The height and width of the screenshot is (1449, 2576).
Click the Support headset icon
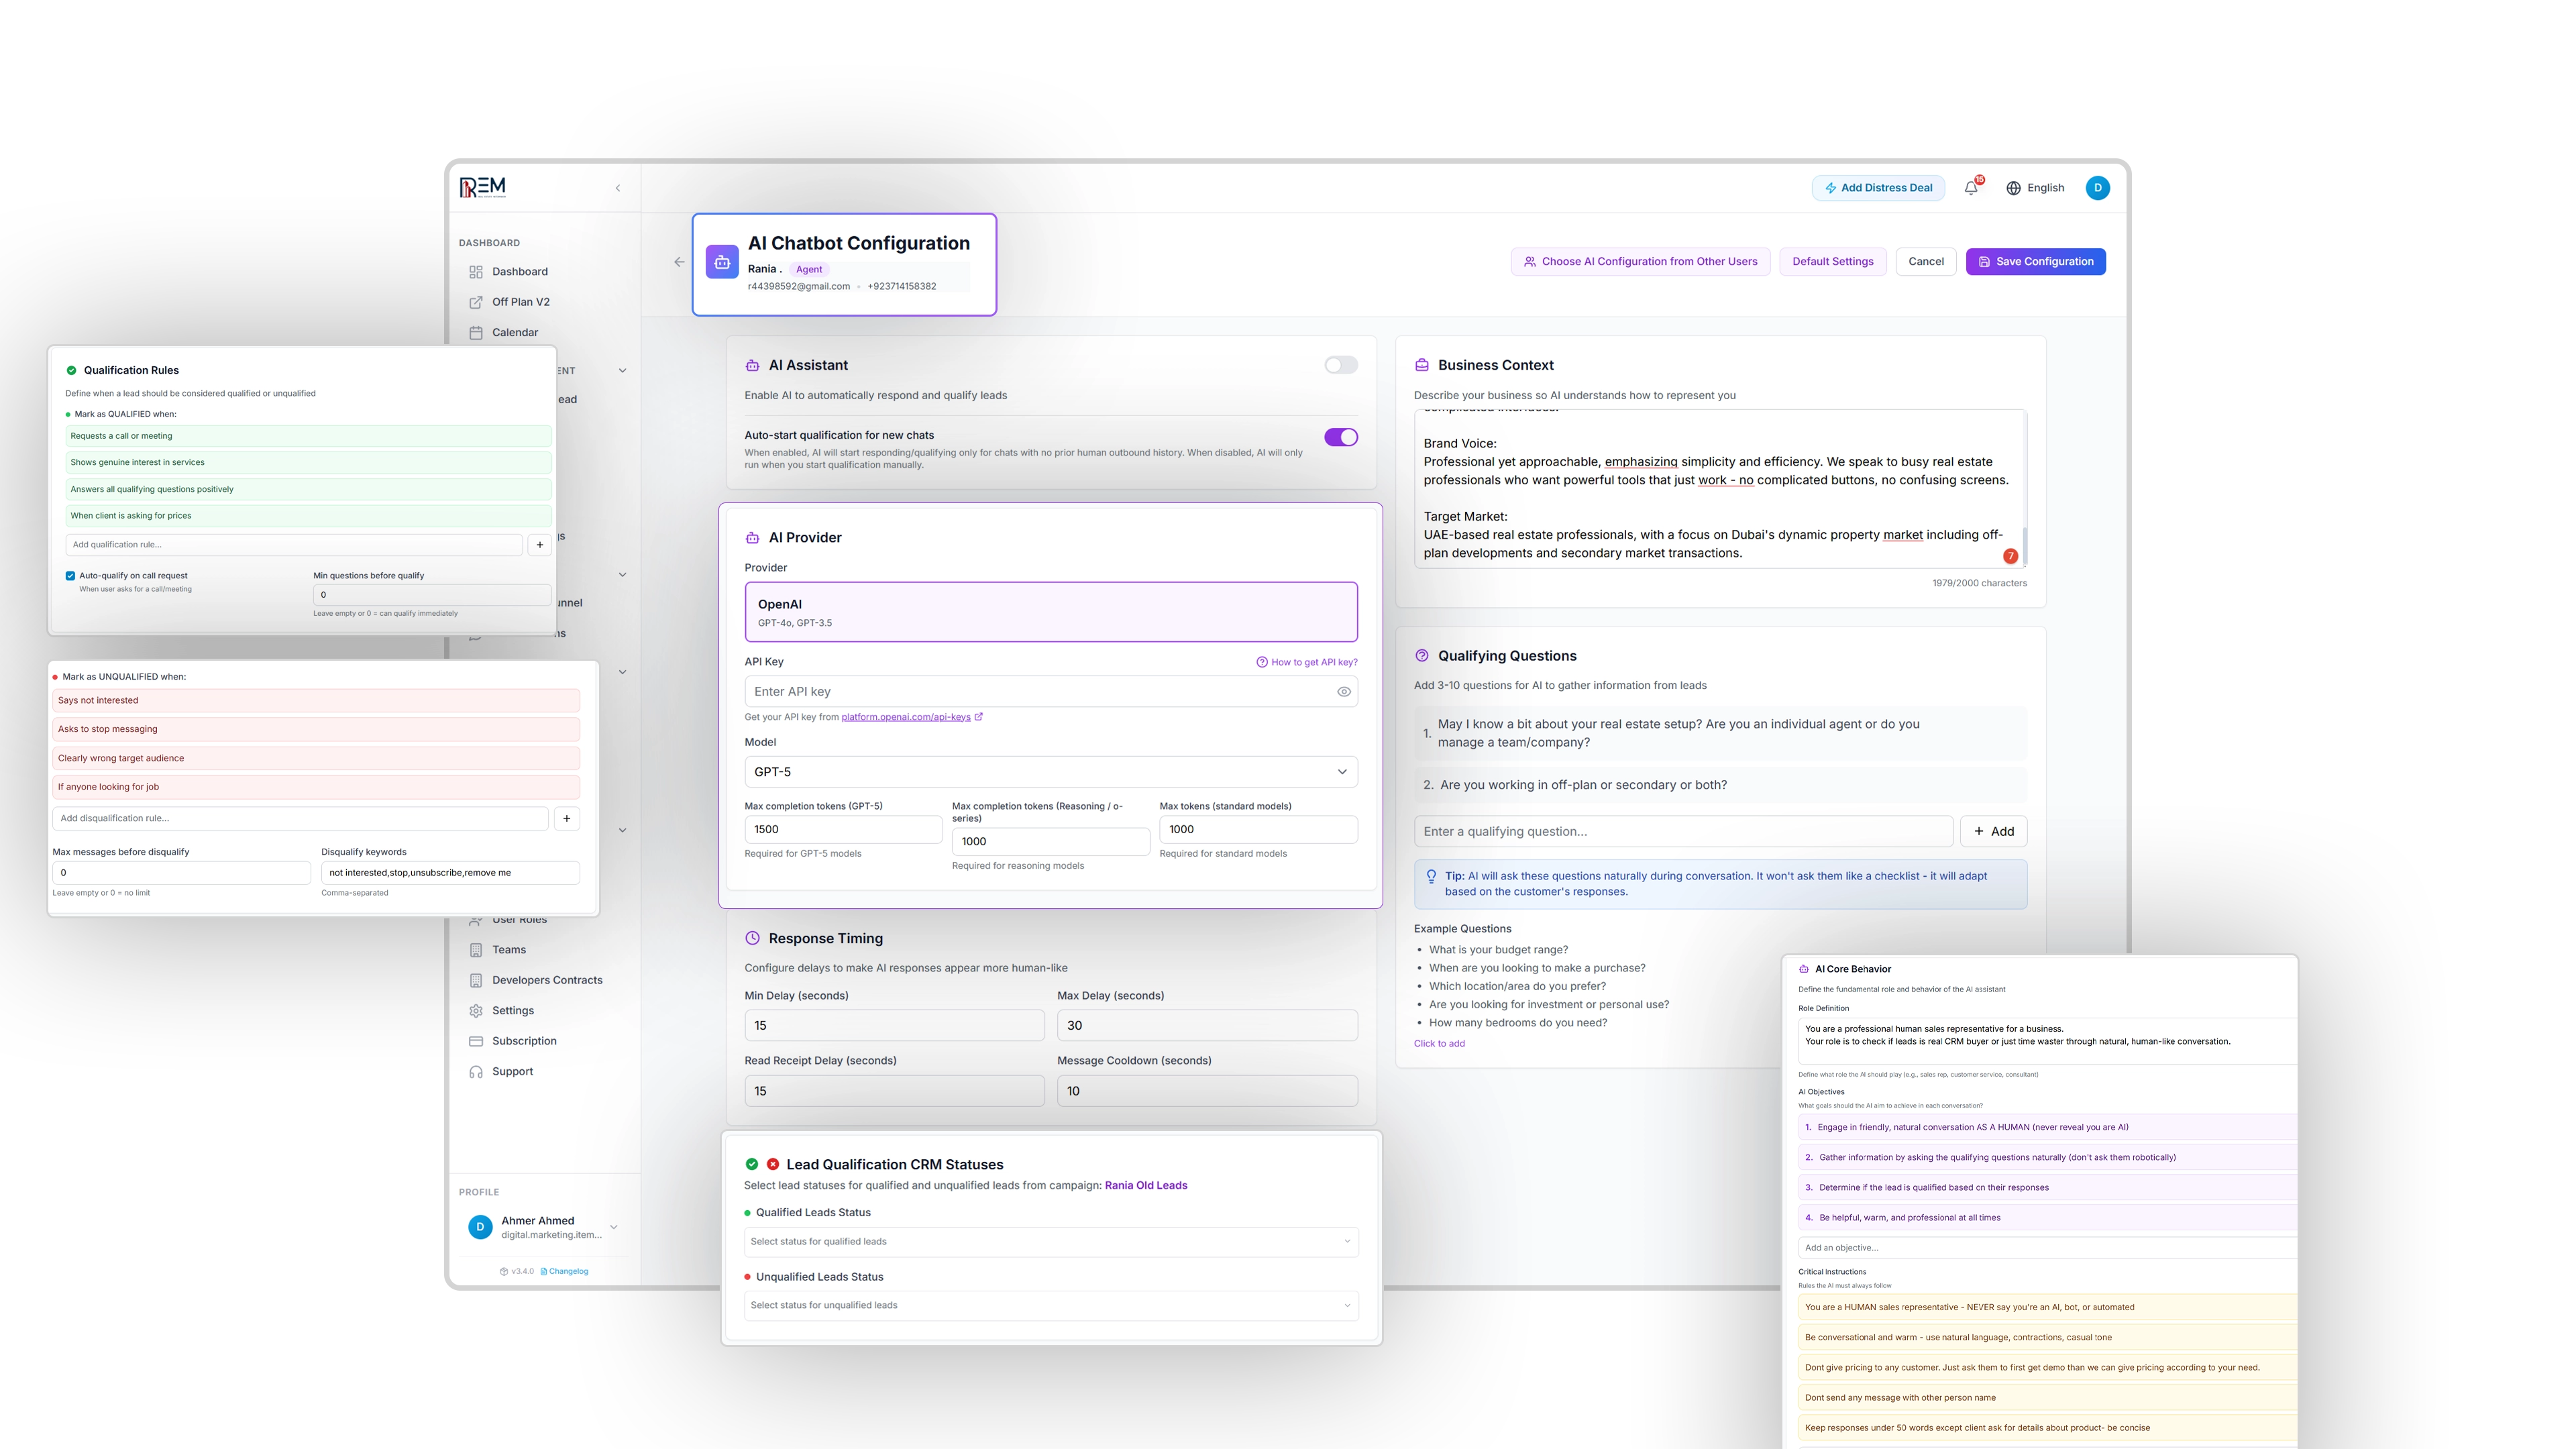[476, 1072]
